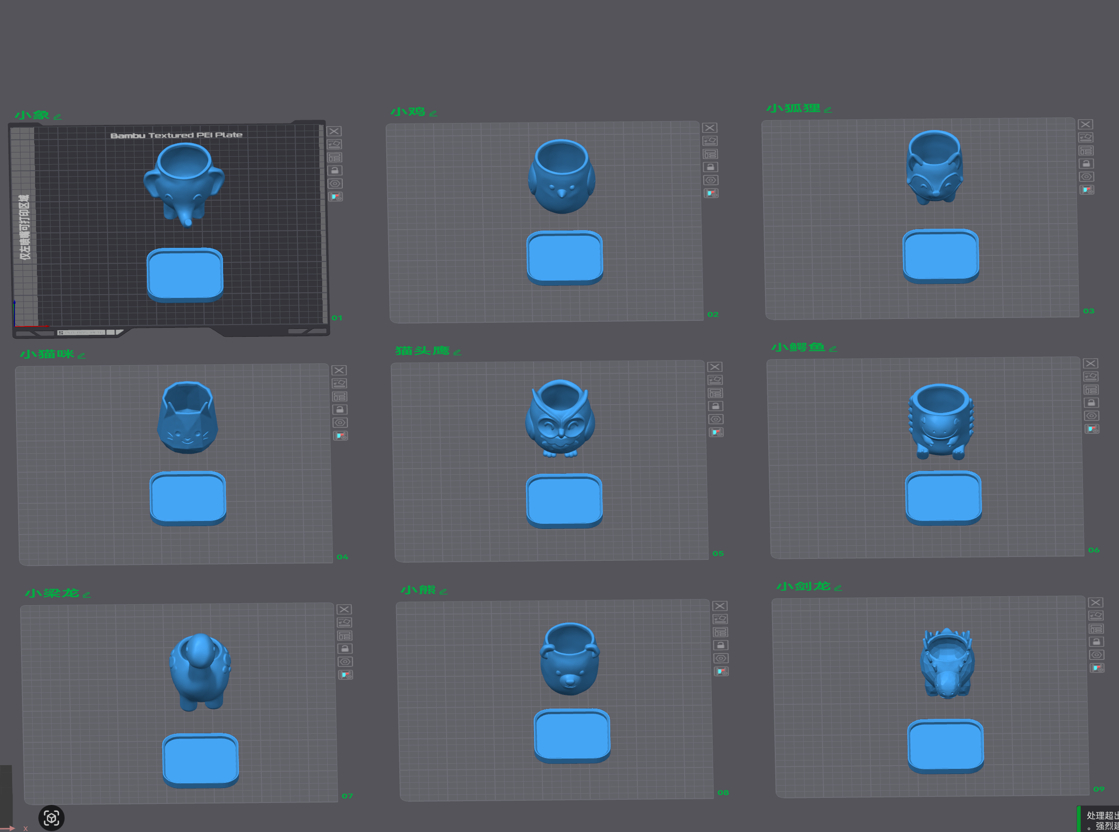Click the 小梁龙 plate title
This screenshot has height=832, width=1119.
pos(52,594)
